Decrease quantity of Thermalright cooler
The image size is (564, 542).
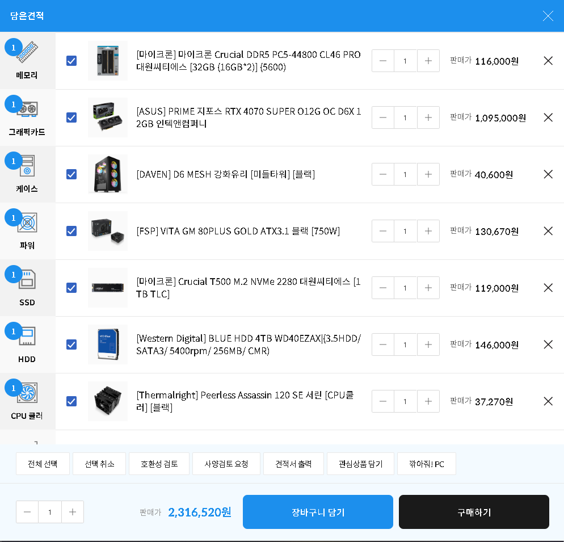coord(382,401)
